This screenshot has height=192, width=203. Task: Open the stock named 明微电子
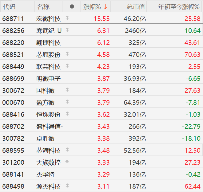[x=48, y=79]
